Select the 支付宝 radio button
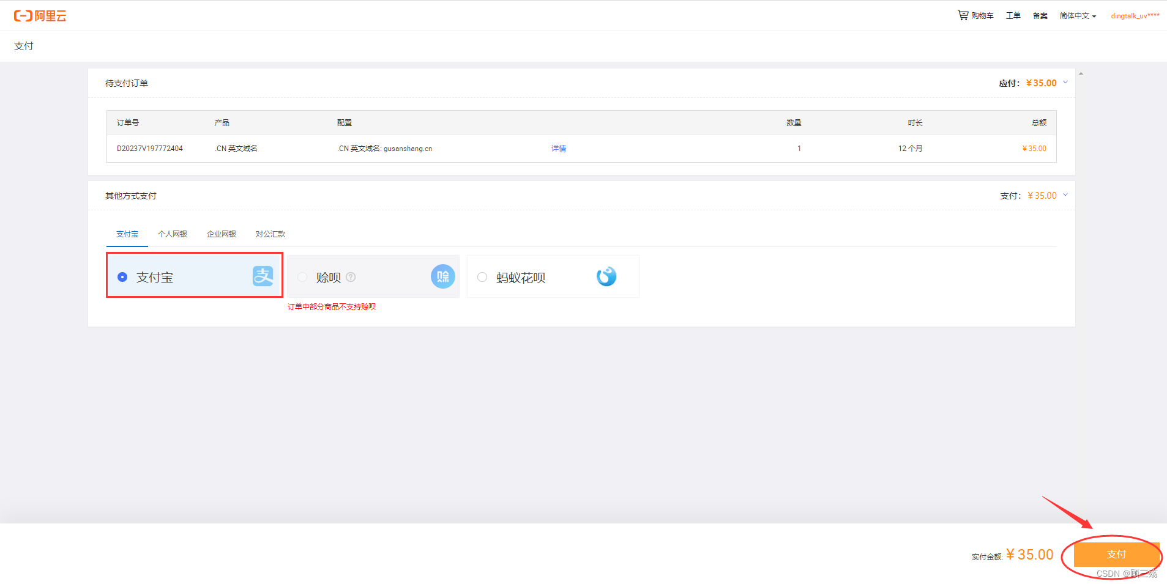Image resolution: width=1167 pixels, height=584 pixels. click(122, 277)
